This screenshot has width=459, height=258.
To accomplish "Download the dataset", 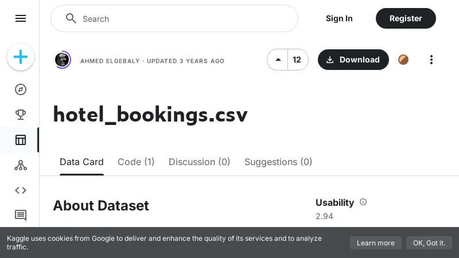I will (x=353, y=60).
